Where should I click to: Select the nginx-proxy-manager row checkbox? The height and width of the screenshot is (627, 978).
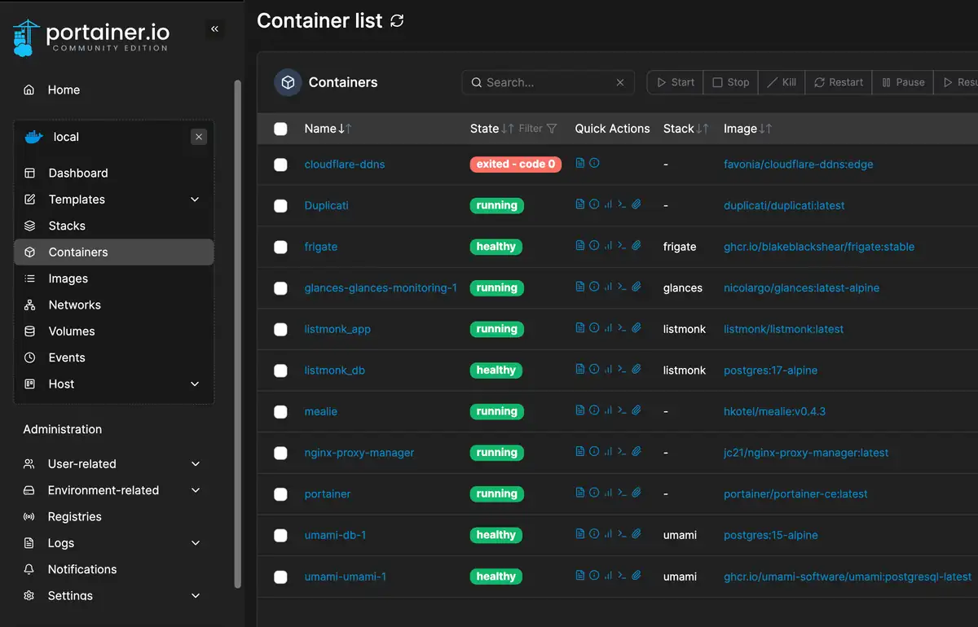click(x=280, y=453)
